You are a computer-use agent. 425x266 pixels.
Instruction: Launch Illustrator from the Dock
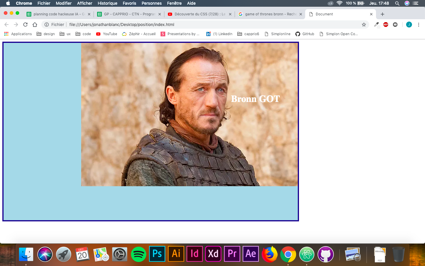point(176,254)
